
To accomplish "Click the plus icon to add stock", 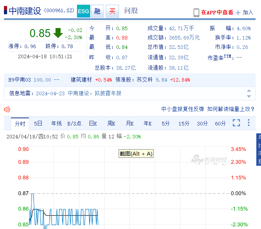I will 238,13.
